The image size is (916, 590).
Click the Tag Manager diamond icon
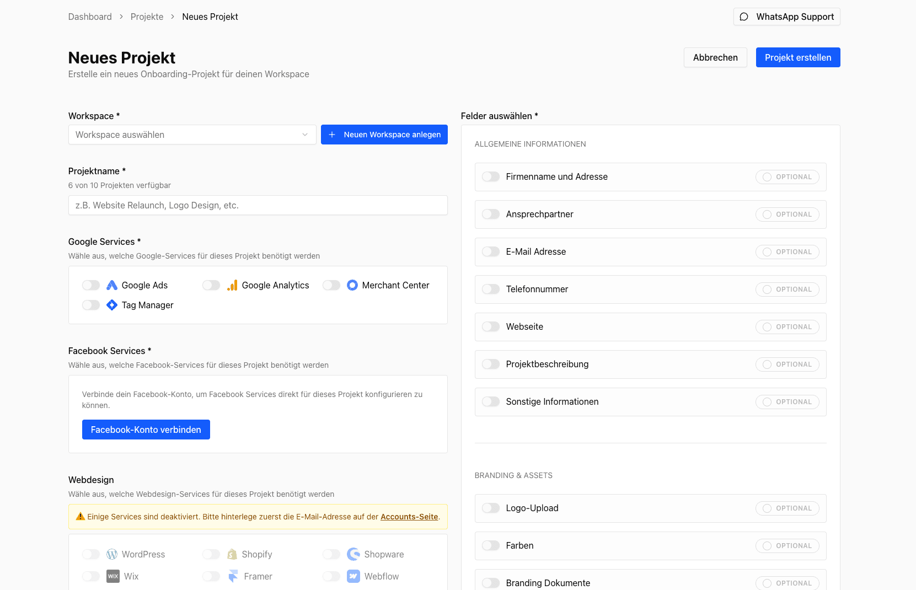pos(111,305)
